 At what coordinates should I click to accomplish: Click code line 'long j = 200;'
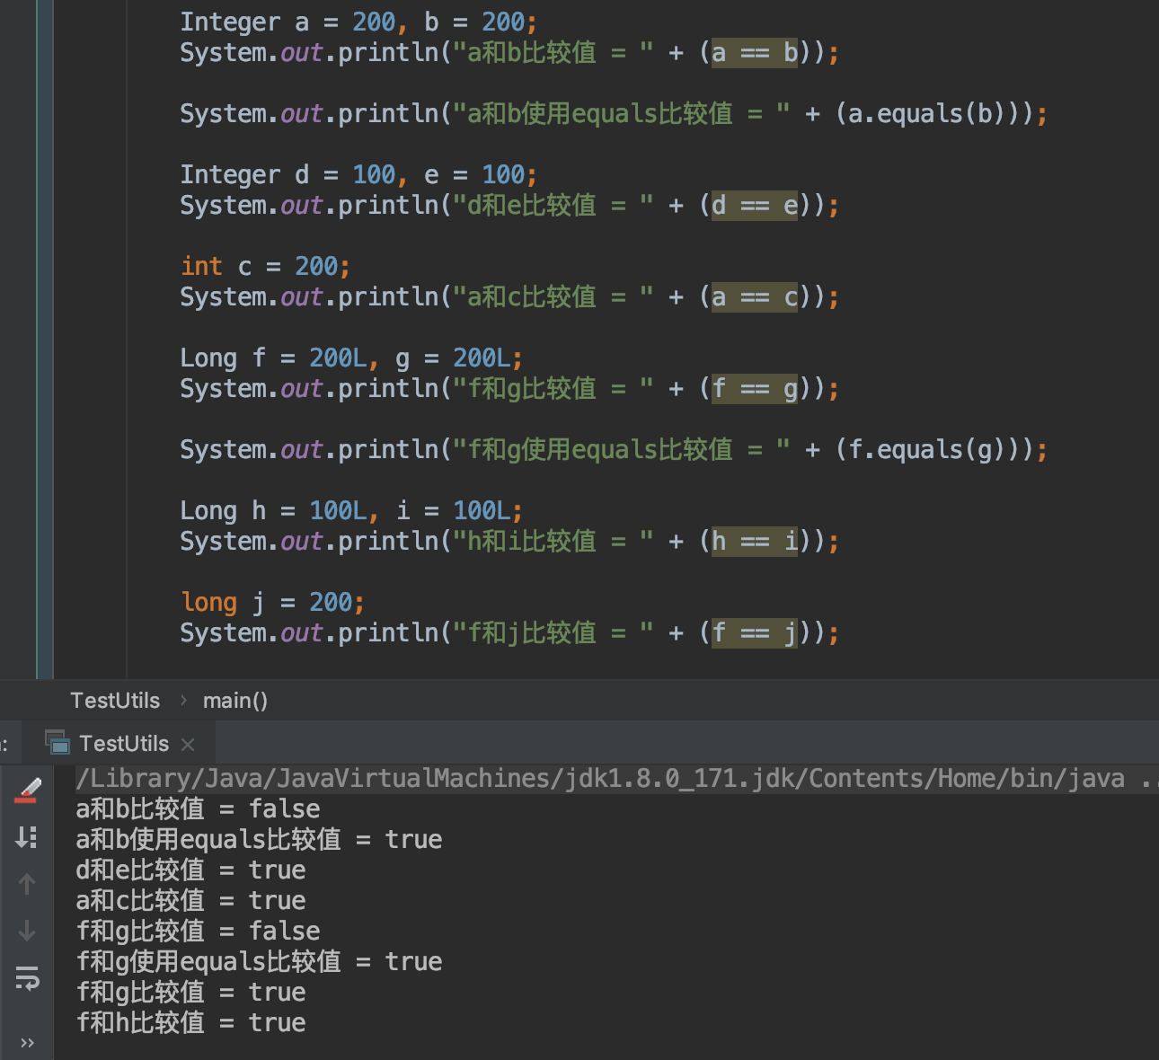click(x=272, y=602)
